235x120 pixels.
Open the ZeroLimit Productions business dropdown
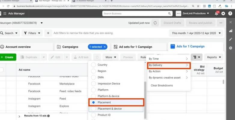(193, 13)
